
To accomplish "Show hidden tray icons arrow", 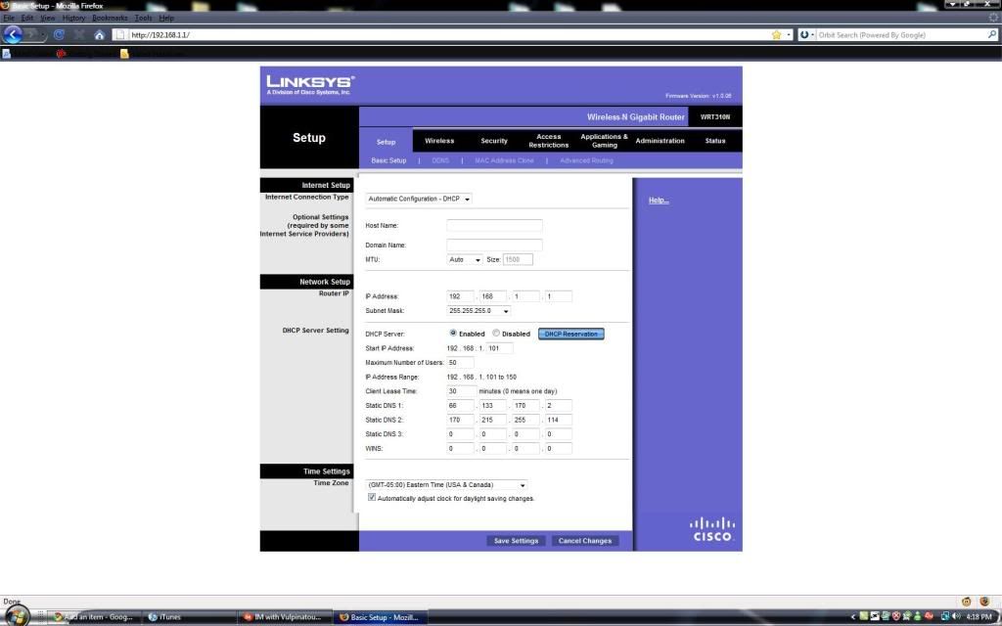I will [852, 617].
